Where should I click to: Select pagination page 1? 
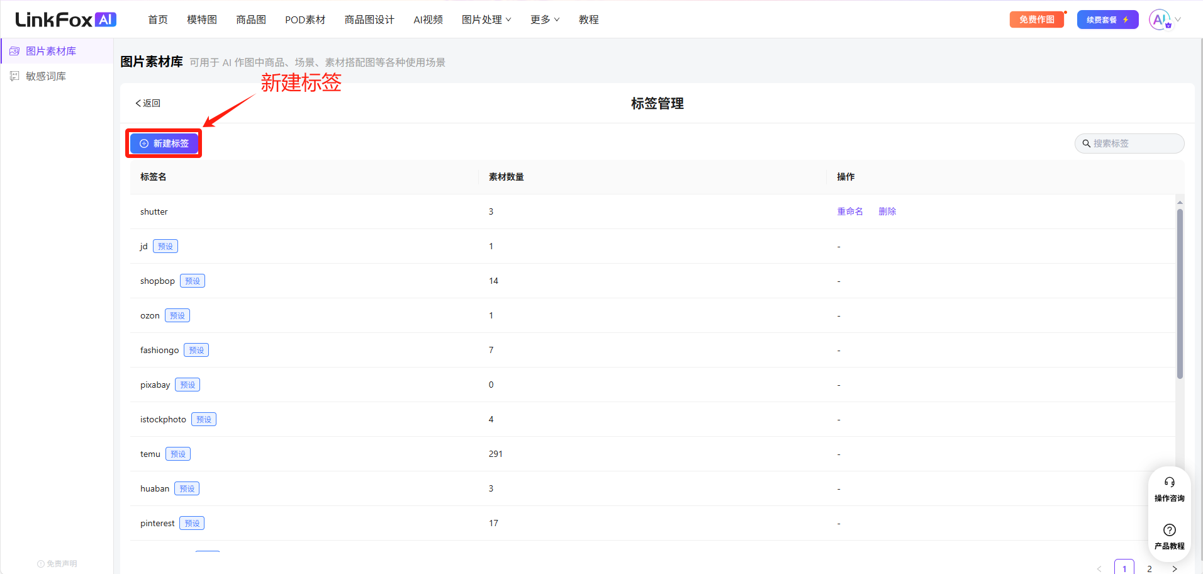1124,567
